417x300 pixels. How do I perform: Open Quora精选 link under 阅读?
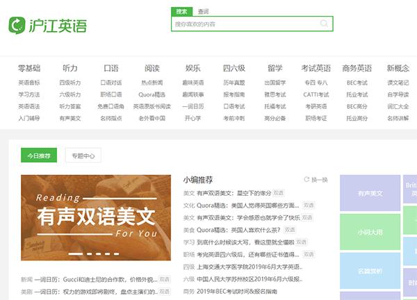point(152,94)
